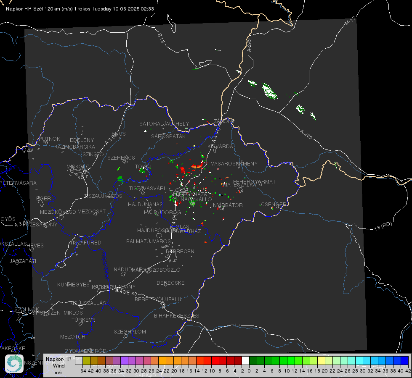
Task: Select the pale yellow legend swatch
Action: (x=321, y=361)
